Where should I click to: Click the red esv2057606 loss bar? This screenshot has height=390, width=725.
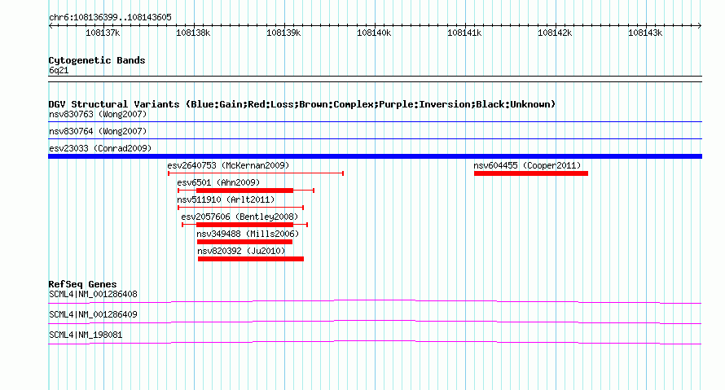coord(244,225)
